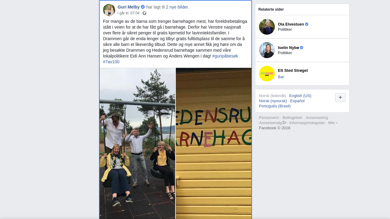This screenshot has height=219, width=390.
Task: Open Ola Elvestuen's profile avatar
Action: [267, 27]
